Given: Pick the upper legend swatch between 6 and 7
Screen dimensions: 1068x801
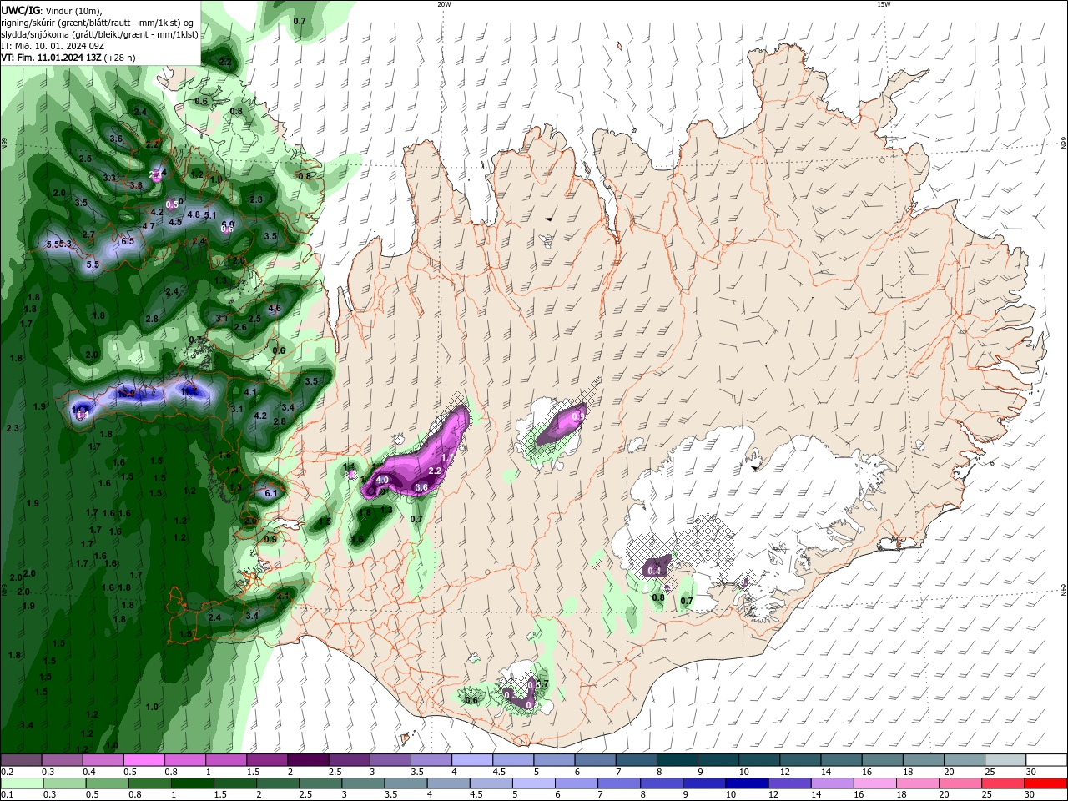Looking at the screenshot, I should 594,760.
